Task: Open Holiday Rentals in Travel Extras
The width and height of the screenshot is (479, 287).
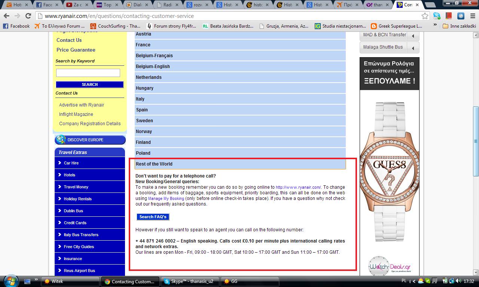Action: 90,199
